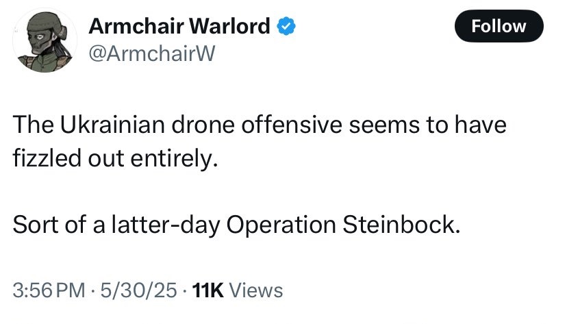567x324 pixels.
Task: Click the soldier helmet in avatar image
Action: coord(44,27)
